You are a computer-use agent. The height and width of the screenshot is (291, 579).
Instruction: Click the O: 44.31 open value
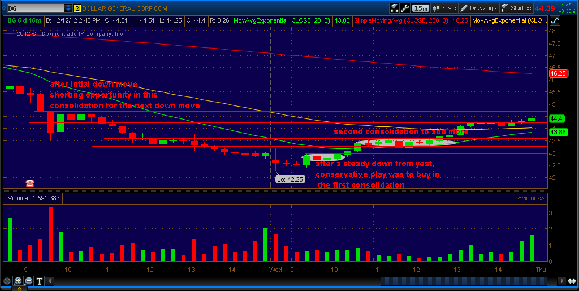(116, 21)
